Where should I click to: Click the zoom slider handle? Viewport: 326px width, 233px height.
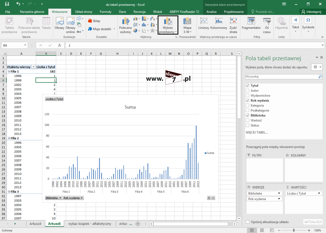[x=294, y=230]
